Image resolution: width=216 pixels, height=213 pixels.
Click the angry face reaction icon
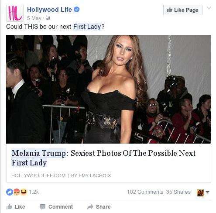click(x=17, y=192)
